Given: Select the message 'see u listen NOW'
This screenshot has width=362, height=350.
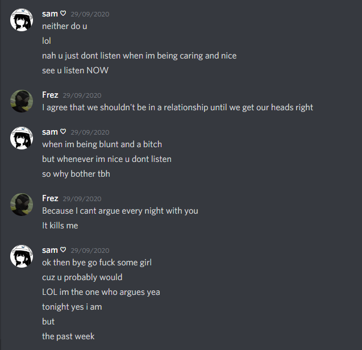Looking at the screenshot, I should [x=75, y=70].
